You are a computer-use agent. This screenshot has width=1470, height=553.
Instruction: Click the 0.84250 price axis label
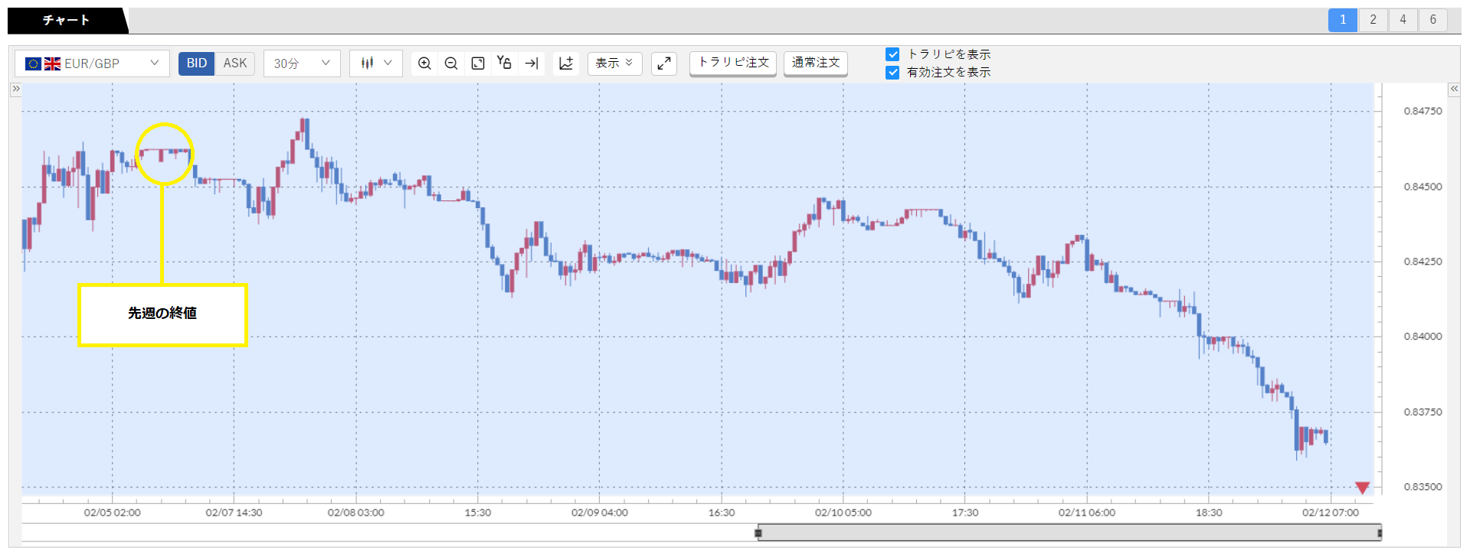click(1423, 262)
